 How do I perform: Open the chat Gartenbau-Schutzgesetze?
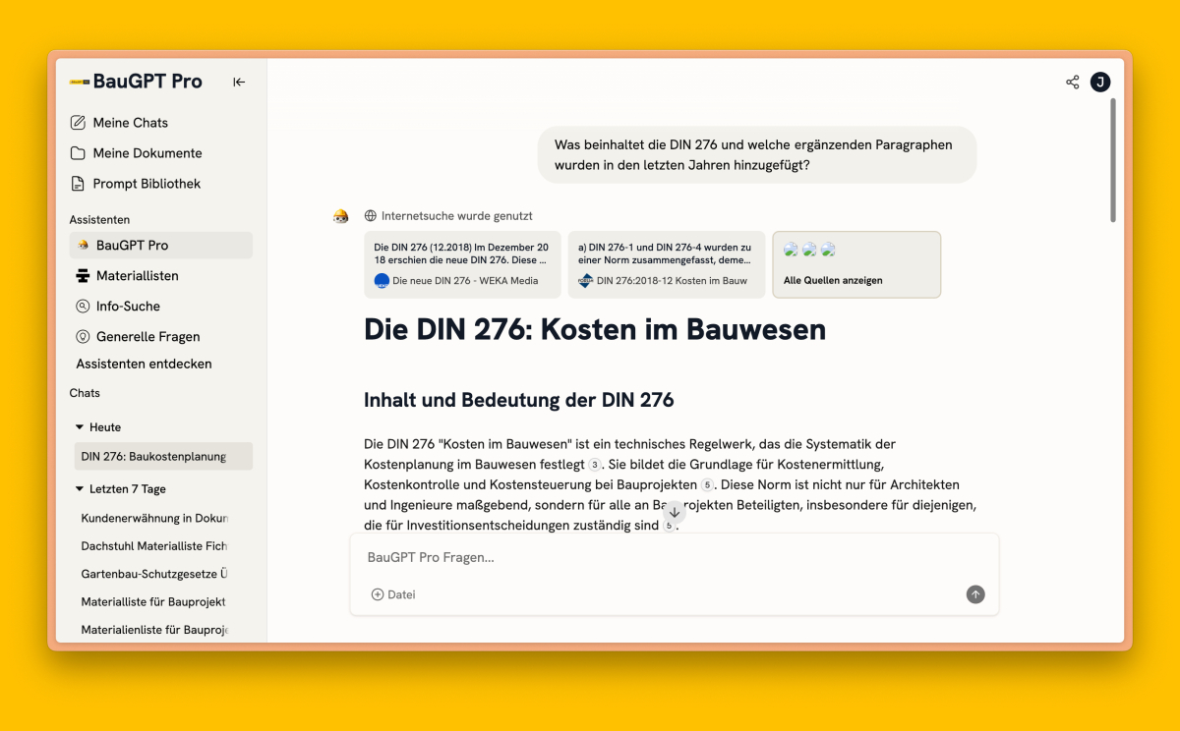155,574
